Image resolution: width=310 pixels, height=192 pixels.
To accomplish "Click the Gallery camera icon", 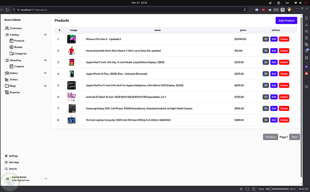I will click(7, 73).
